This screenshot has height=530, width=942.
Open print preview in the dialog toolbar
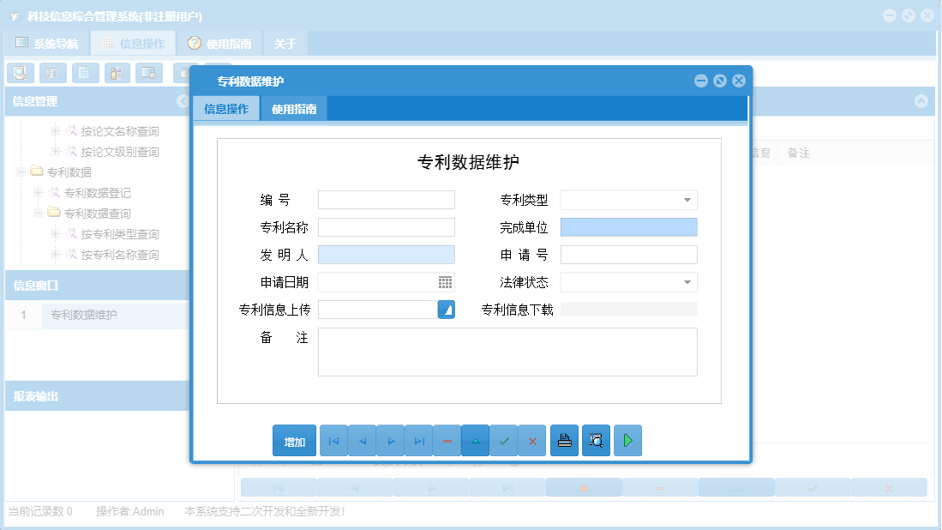pos(596,440)
